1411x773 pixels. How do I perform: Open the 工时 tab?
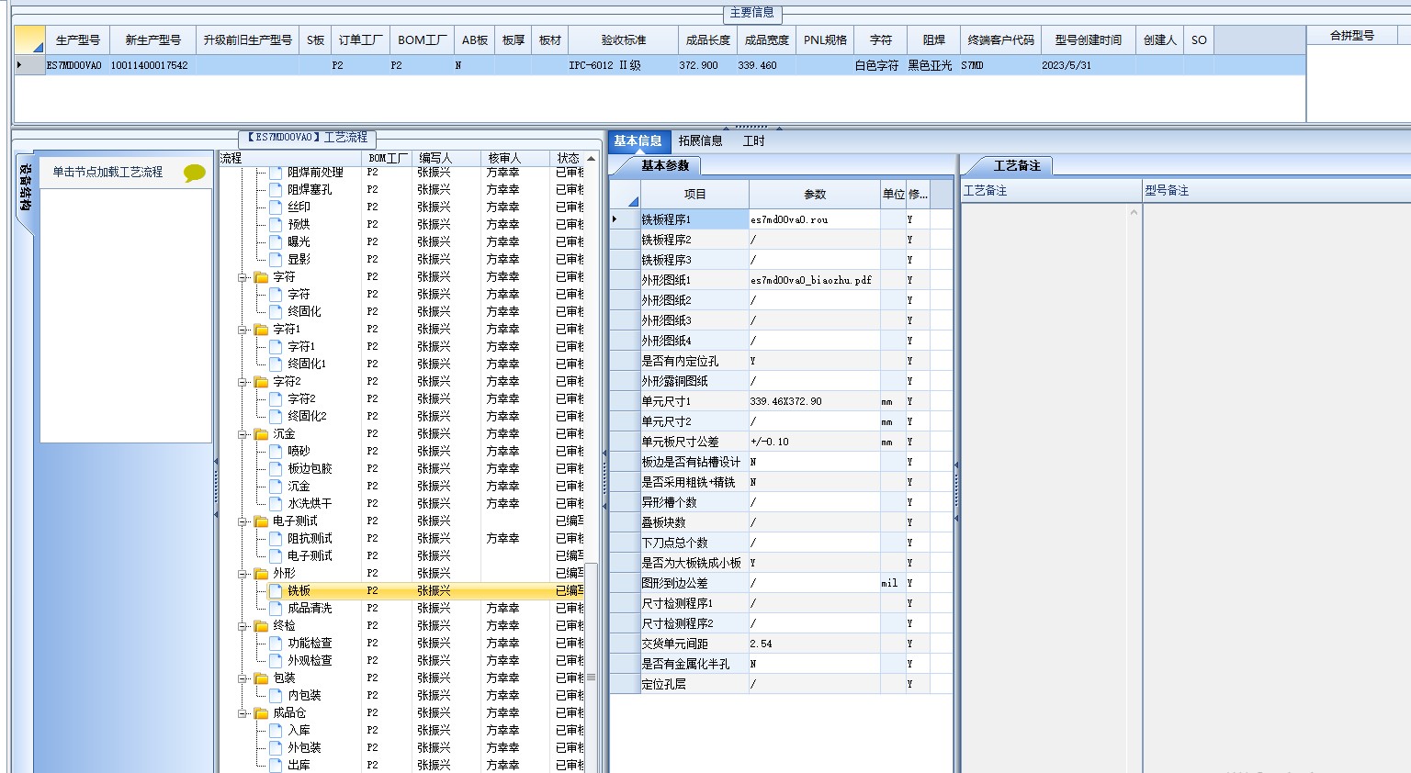point(753,140)
